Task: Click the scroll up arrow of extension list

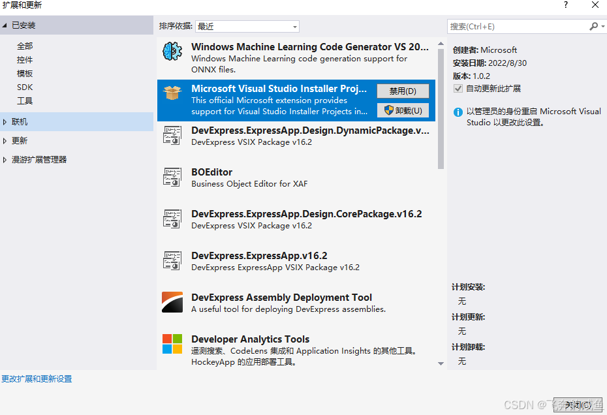Action: (441, 44)
